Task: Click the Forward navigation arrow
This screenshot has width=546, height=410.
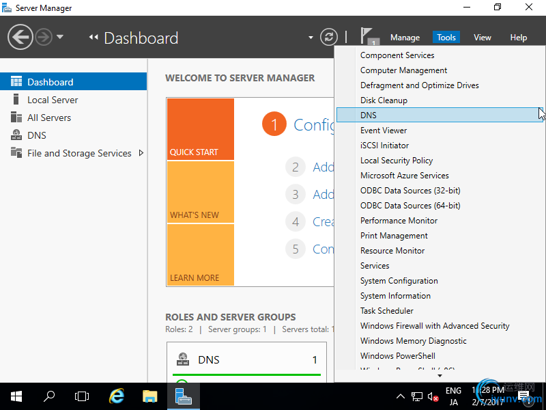Action: [44, 37]
